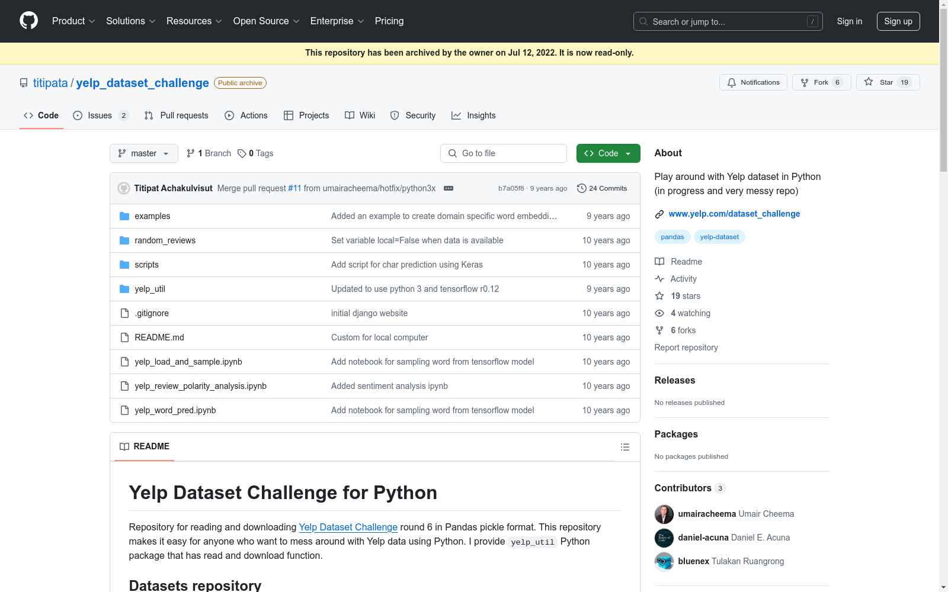Switch to the Security tab
948x592 pixels.
413,115
